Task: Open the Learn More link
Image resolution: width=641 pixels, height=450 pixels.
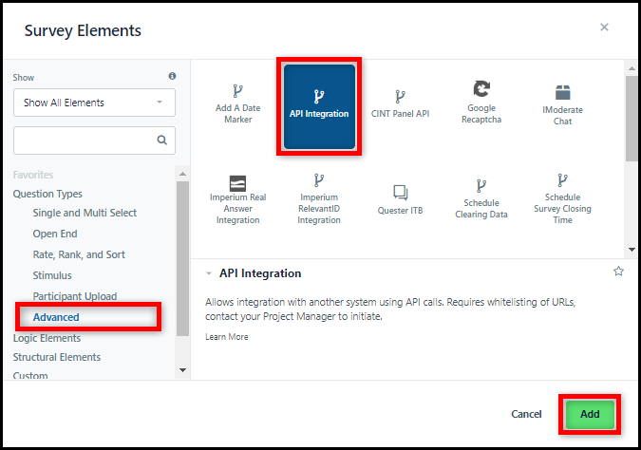Action: pos(227,337)
